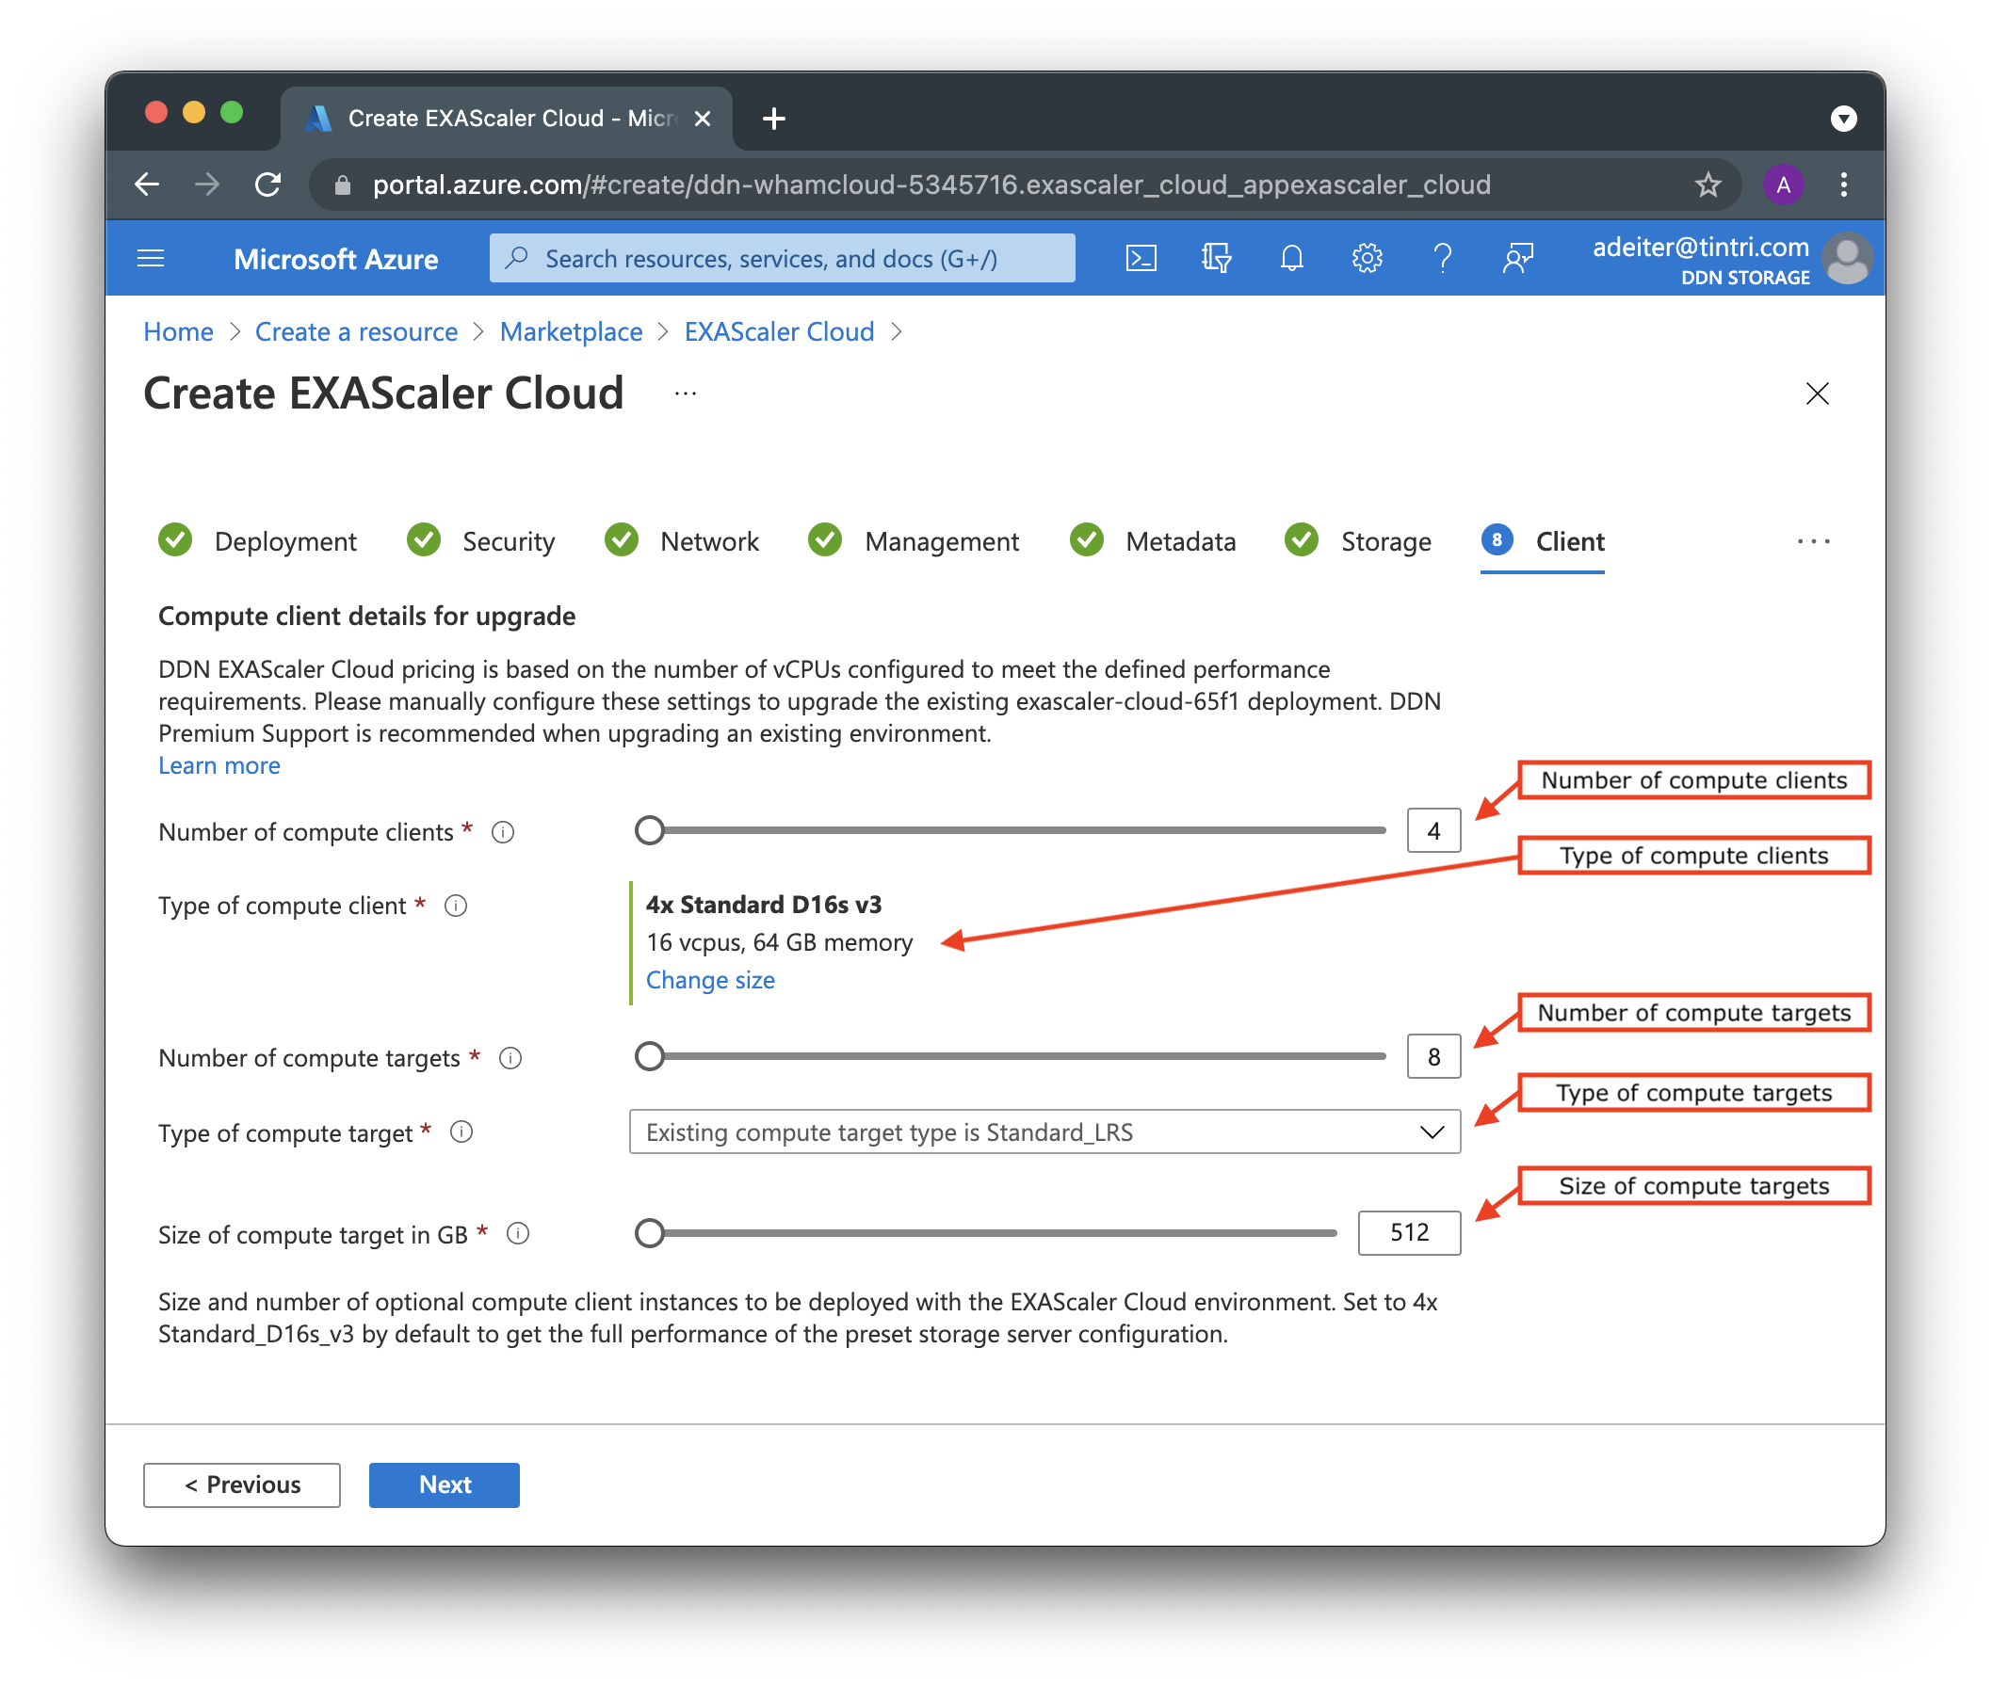The height and width of the screenshot is (1685, 1991).
Task: Close the Create EXAScaler Cloud blade
Action: tap(1817, 393)
